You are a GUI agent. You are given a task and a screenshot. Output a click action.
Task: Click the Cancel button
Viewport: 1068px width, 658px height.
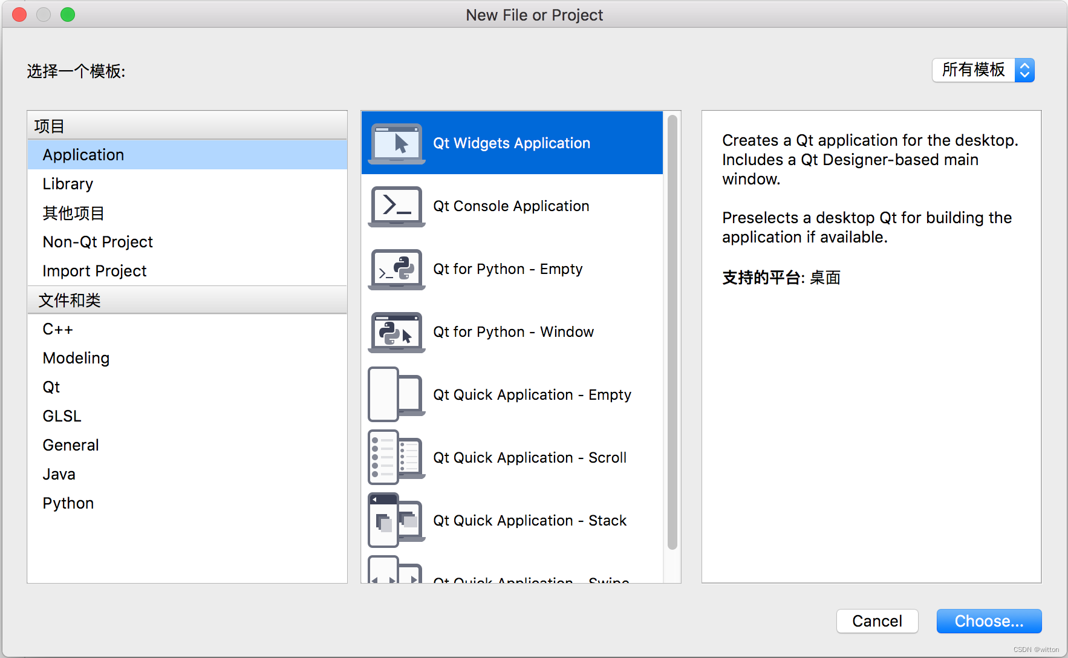pos(876,621)
